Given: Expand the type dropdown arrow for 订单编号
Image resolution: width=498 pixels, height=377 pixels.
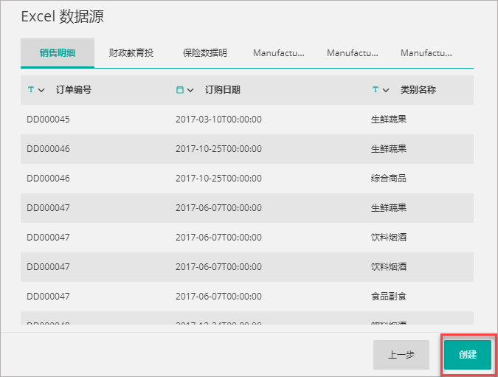Looking at the screenshot, I should click(41, 90).
